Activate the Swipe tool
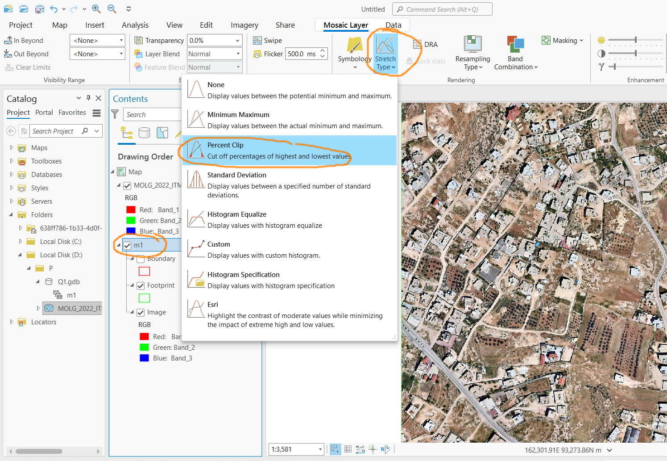This screenshot has width=667, height=461. pos(258,40)
